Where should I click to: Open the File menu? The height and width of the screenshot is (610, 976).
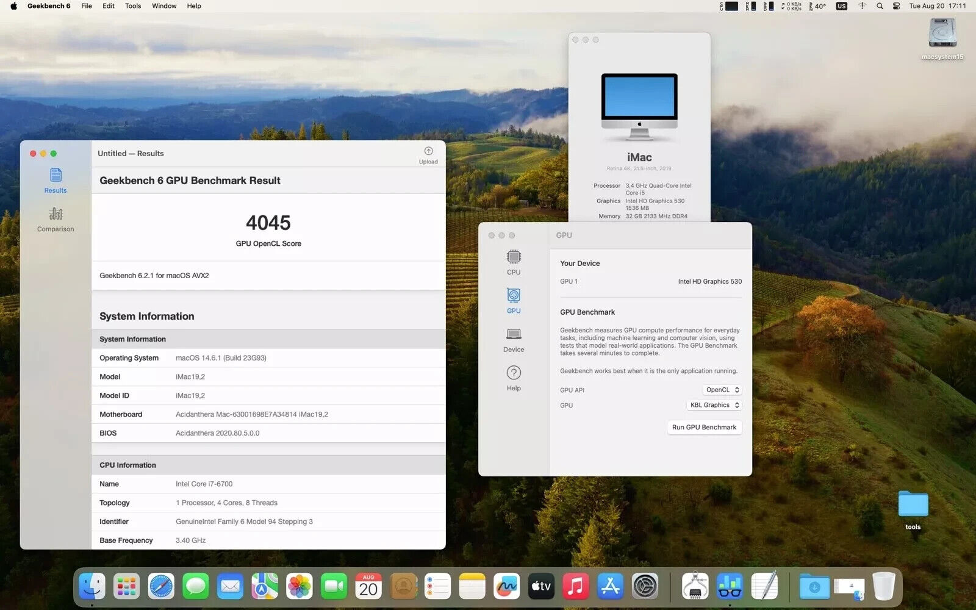tap(87, 6)
